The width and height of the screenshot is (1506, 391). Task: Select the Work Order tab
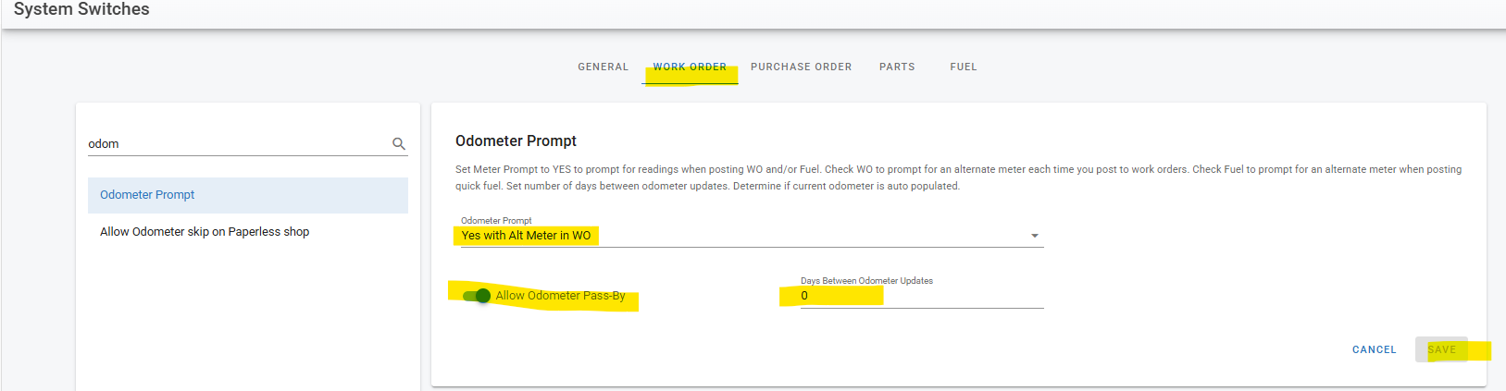click(690, 67)
